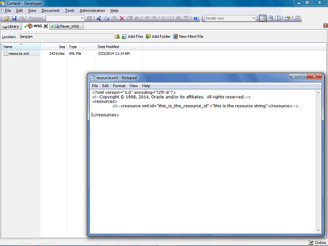Click the Cut scissors icon

tap(99, 18)
